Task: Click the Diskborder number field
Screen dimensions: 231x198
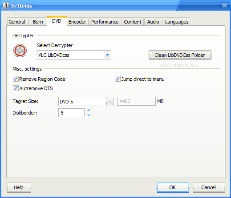Action: (x=72, y=113)
